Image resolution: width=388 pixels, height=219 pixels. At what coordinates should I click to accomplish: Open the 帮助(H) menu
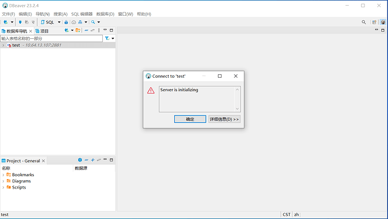coord(144,14)
